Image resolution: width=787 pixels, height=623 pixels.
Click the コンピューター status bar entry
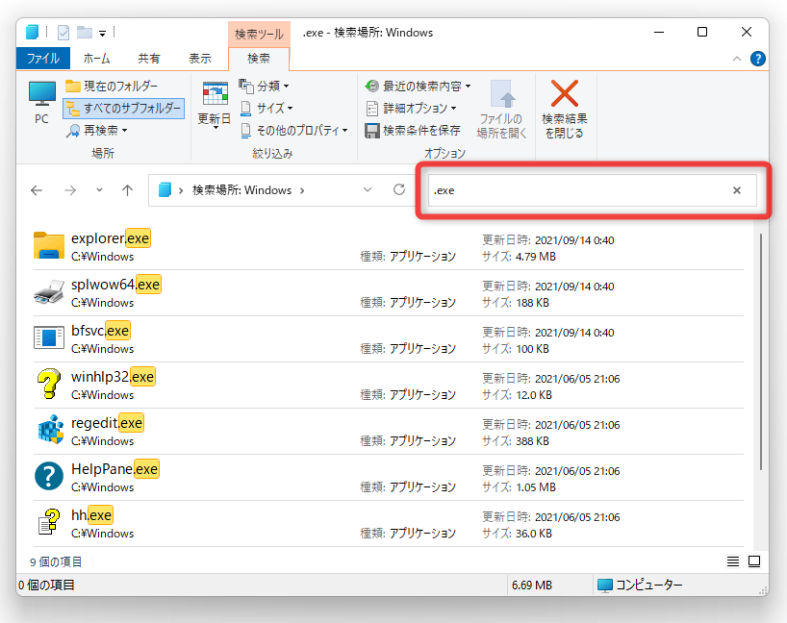[640, 585]
